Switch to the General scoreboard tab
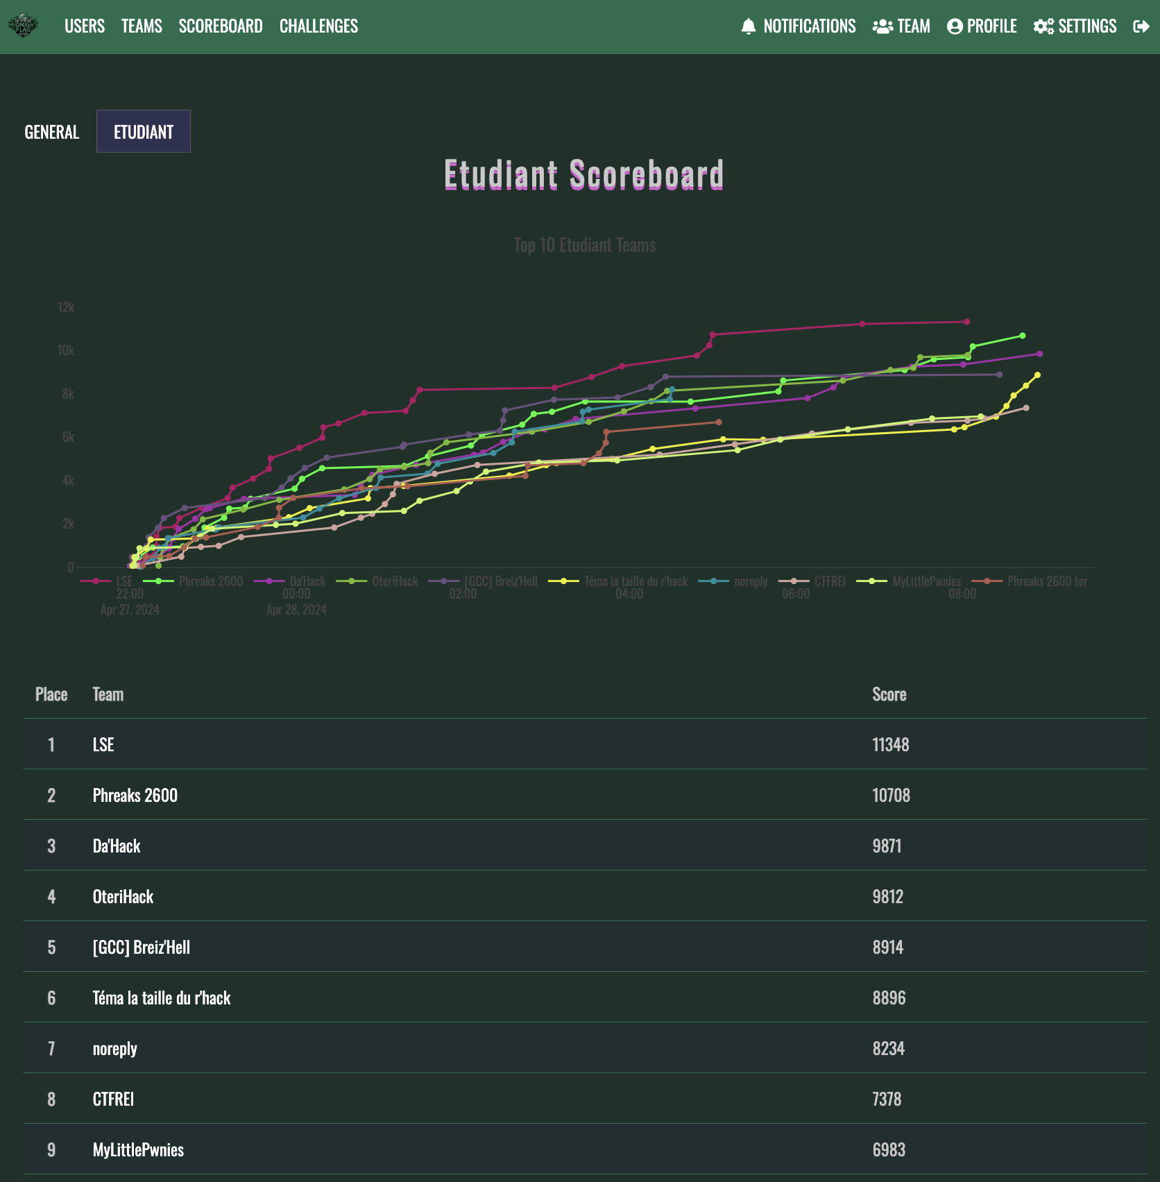 point(52,132)
